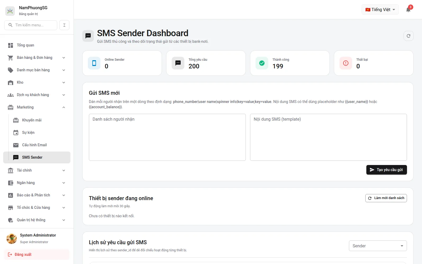This screenshot has width=422, height=264.
Task: Click the SMS Sender Dashboard title icon
Action: [x=88, y=36]
